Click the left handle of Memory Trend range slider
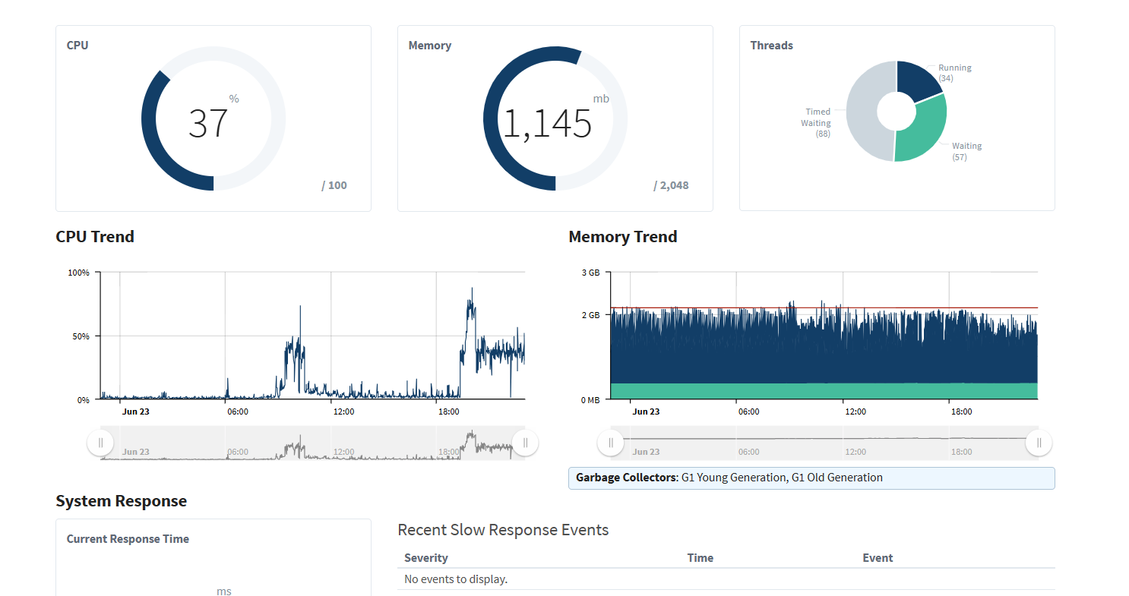The image size is (1129, 596). tap(611, 443)
